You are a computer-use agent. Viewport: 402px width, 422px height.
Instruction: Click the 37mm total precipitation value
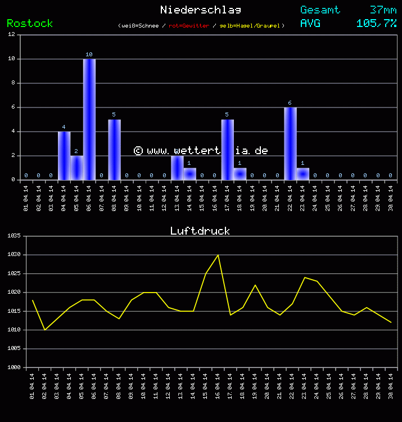coord(383,10)
